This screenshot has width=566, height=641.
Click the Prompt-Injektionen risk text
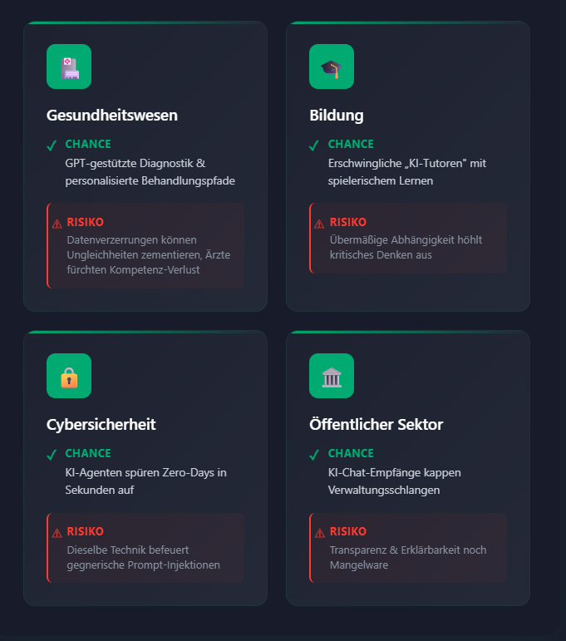(x=144, y=557)
